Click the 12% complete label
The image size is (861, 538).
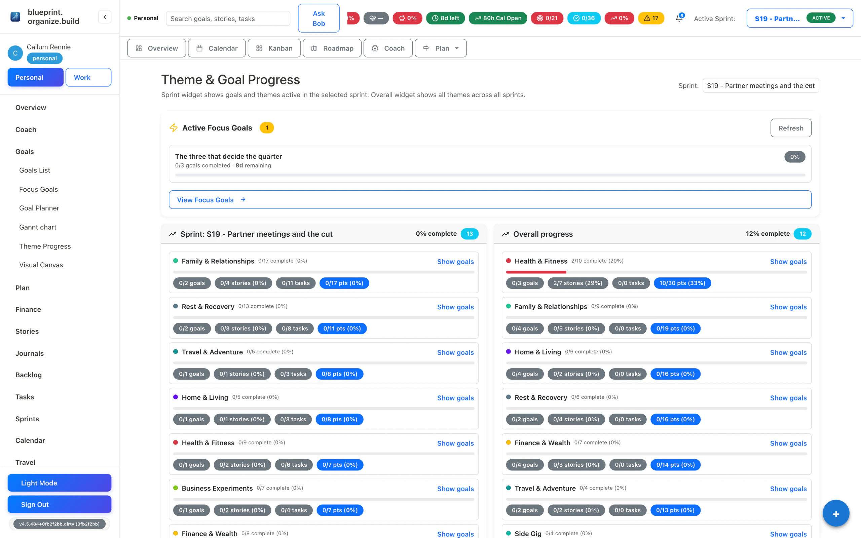[768, 234]
